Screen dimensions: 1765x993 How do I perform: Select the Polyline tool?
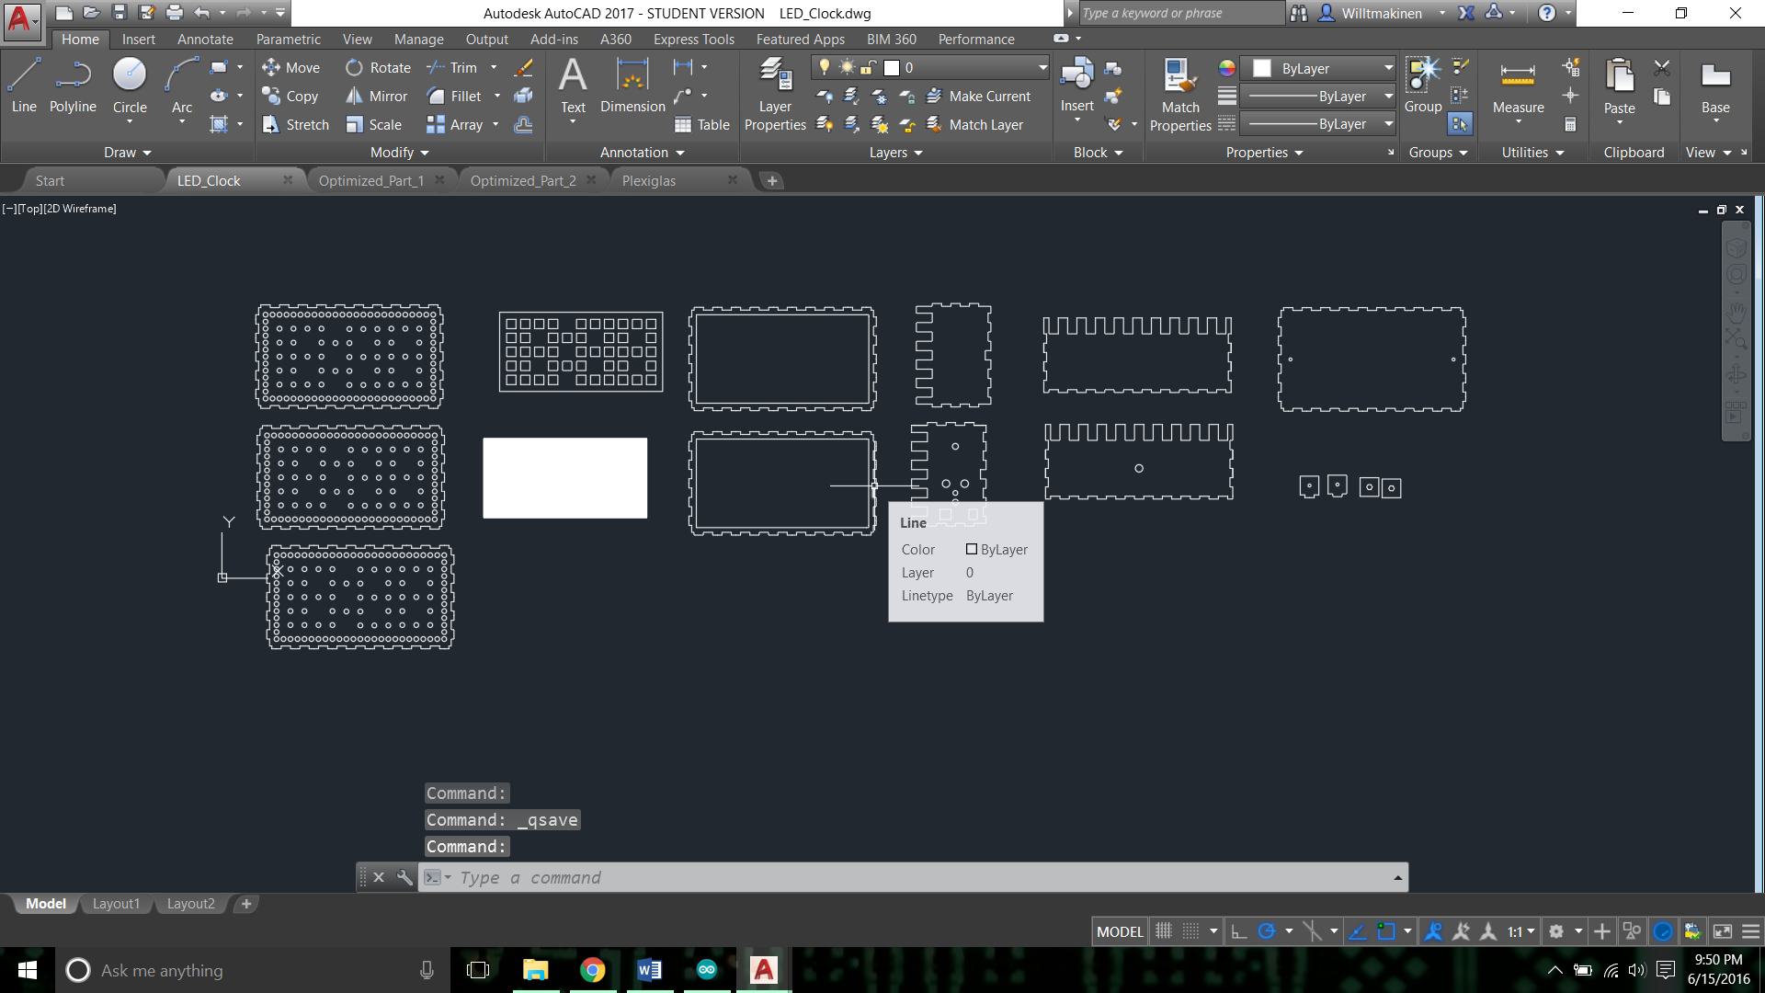point(73,86)
